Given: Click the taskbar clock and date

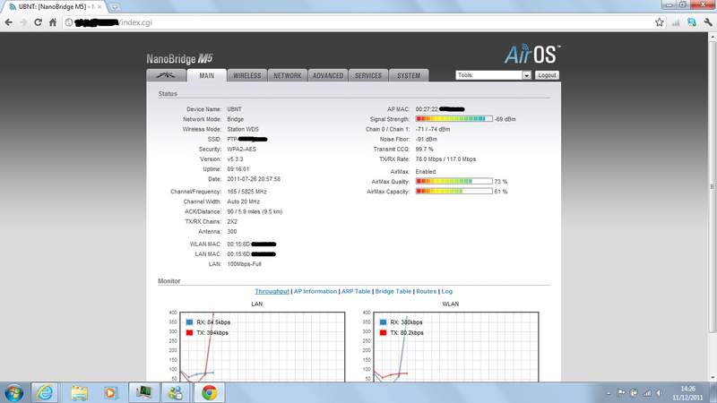Looking at the screenshot, I should (x=687, y=393).
